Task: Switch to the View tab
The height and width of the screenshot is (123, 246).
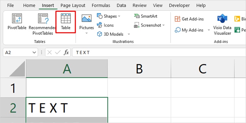Action: click(x=158, y=6)
